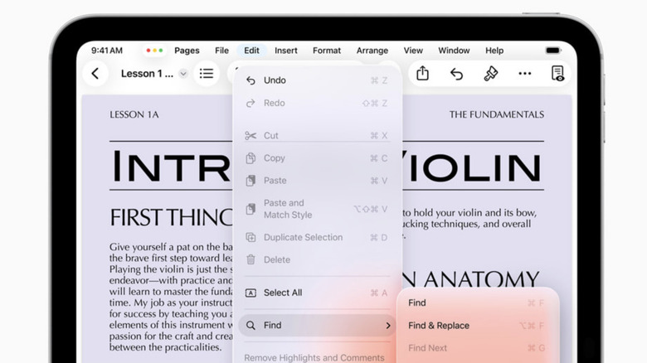647x363 pixels.
Task: Open the Window menu
Action: [454, 51]
